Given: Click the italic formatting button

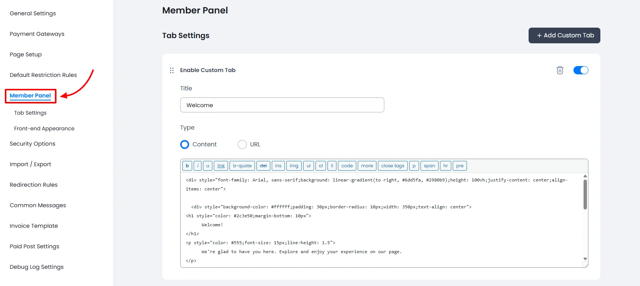Looking at the screenshot, I should pos(197,165).
